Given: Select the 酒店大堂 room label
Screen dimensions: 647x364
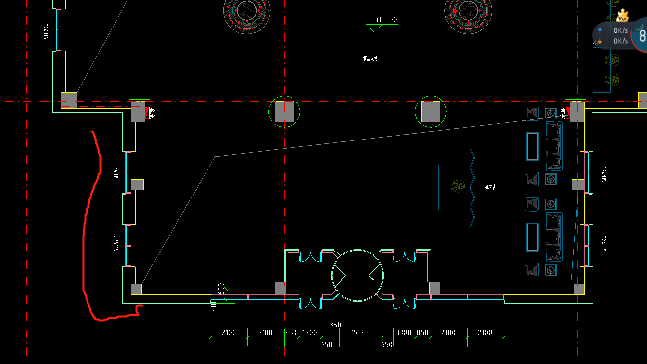Looking at the screenshot, I should point(370,58).
